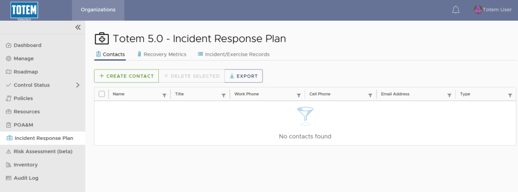Click the Totem User avatar icon
The width and height of the screenshot is (518, 192).
tap(478, 10)
